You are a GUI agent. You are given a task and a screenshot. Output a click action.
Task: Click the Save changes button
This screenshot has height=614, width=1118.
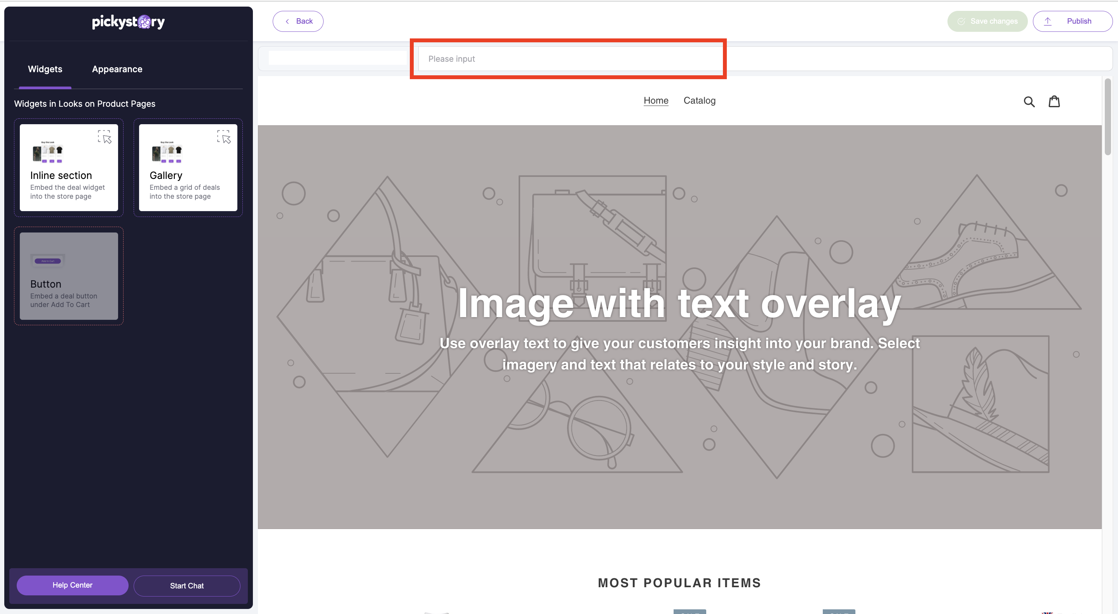click(987, 21)
